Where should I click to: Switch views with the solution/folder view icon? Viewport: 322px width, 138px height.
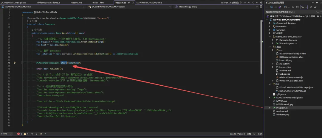point(280,7)
